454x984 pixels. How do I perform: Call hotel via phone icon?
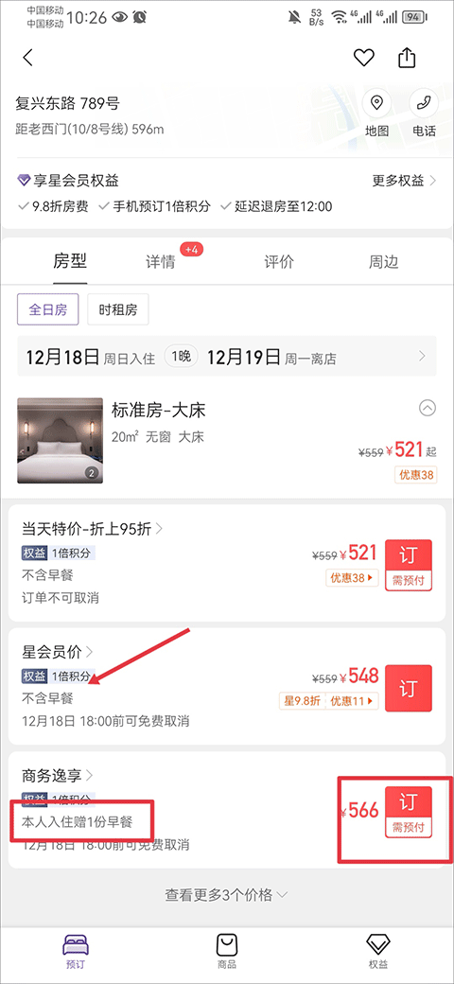(424, 103)
